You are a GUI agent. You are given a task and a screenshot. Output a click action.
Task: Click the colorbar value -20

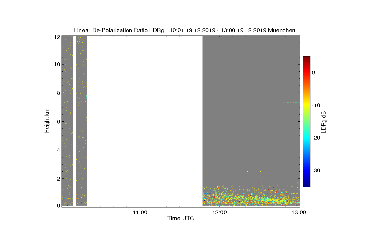316,138
